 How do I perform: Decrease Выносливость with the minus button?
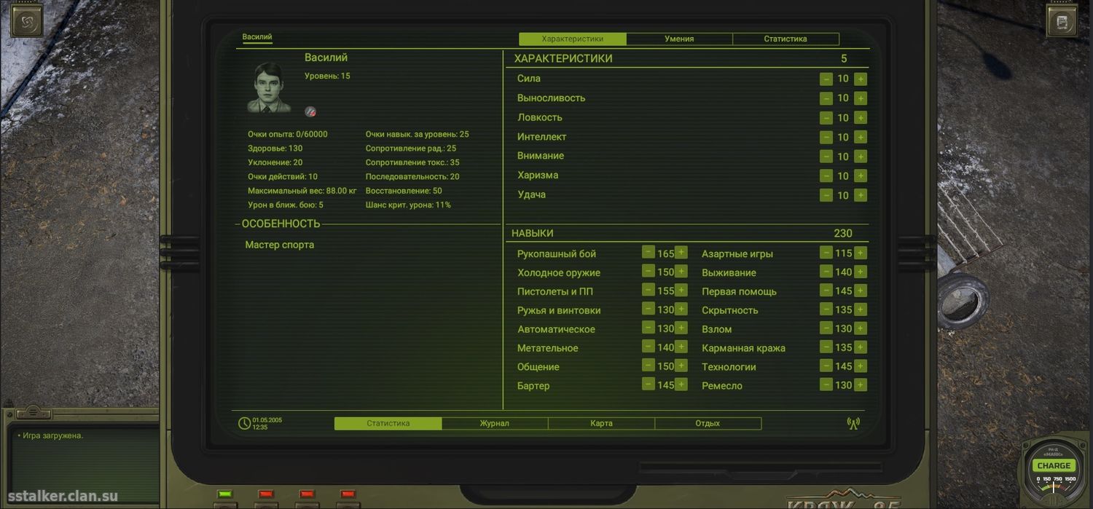tap(826, 98)
